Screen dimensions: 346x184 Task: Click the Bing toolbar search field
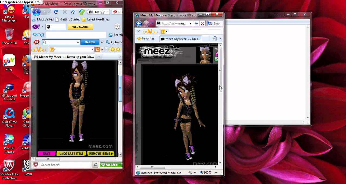(76, 35)
